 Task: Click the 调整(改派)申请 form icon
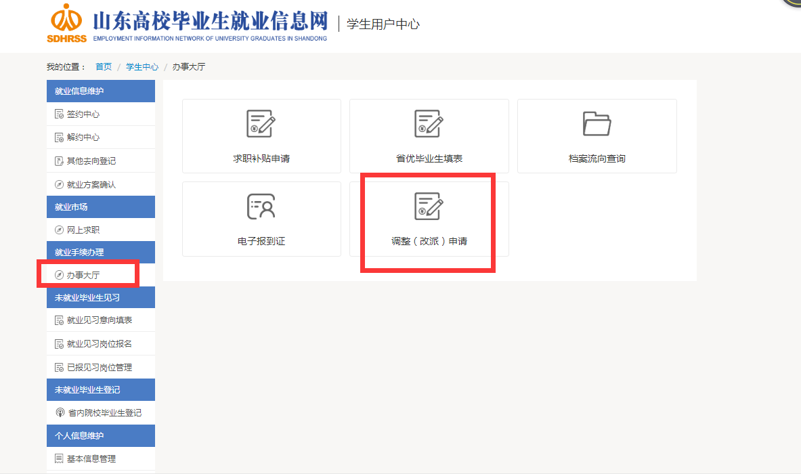[429, 207]
